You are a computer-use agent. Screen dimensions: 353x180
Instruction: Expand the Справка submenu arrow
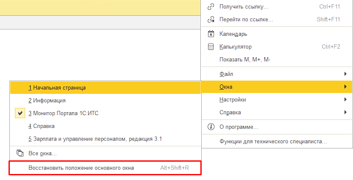click(x=345, y=113)
